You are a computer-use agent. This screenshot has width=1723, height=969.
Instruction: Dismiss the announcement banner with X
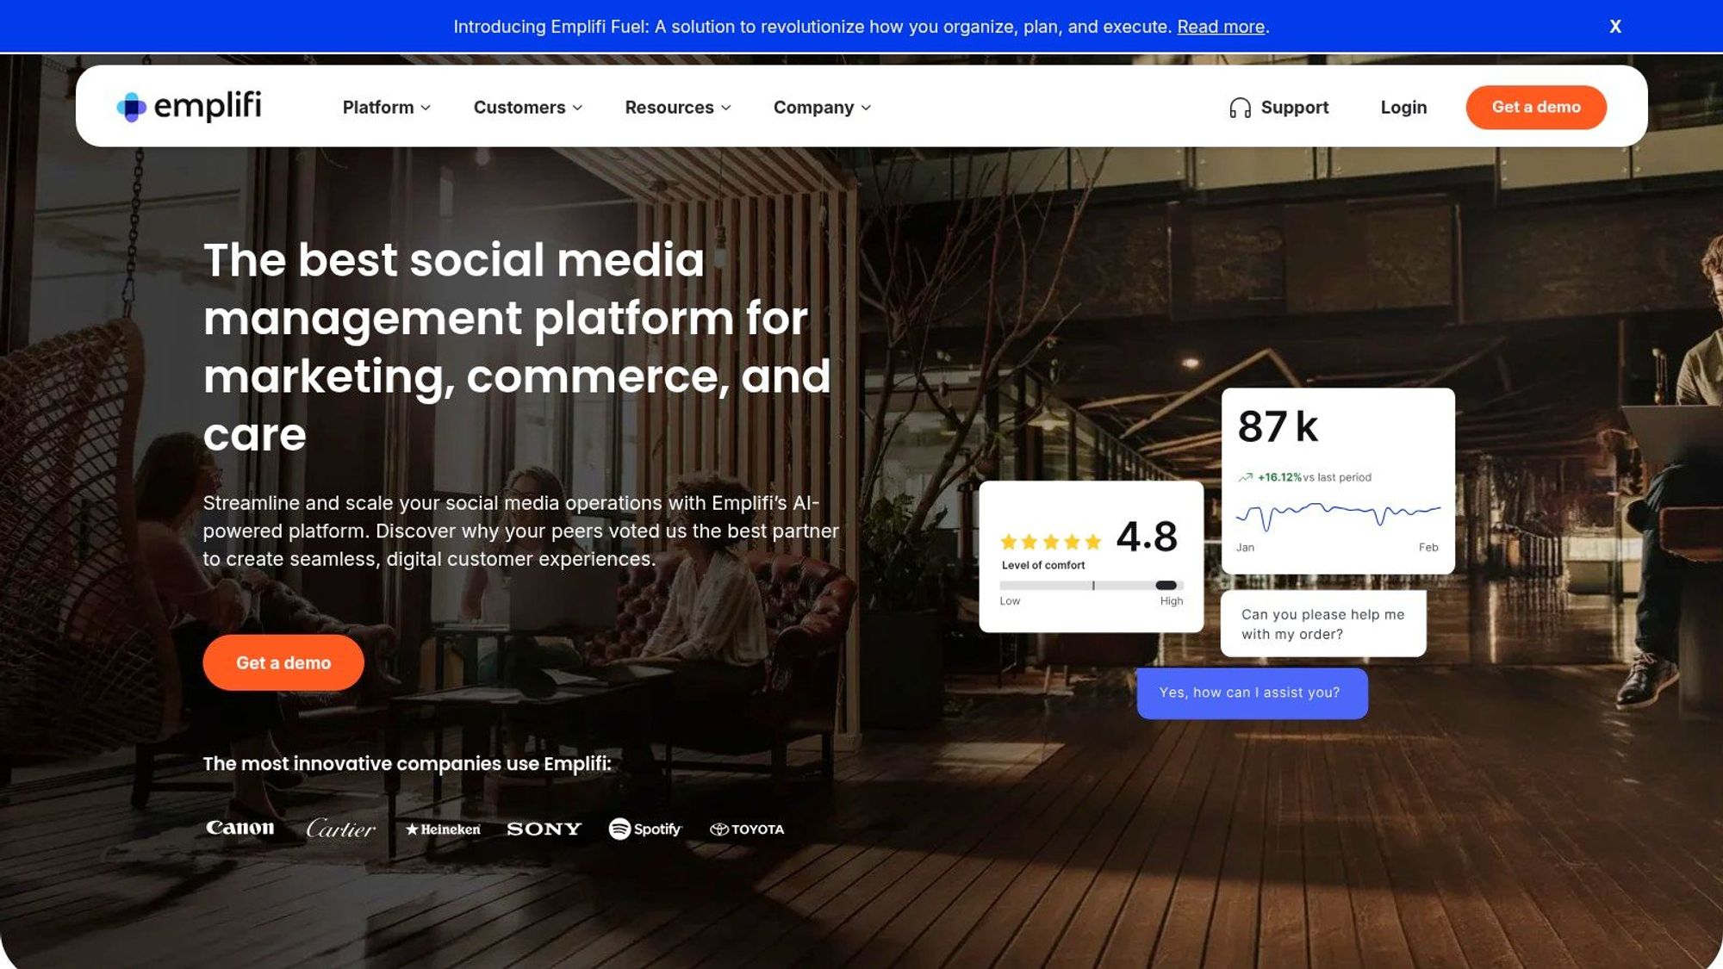pos(1615,27)
